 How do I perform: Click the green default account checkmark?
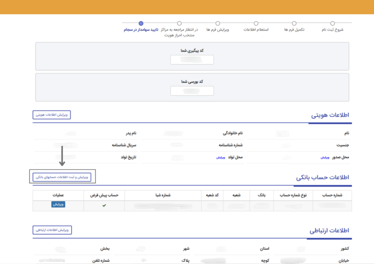point(104,206)
